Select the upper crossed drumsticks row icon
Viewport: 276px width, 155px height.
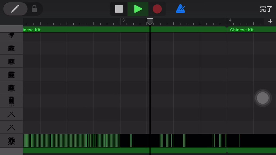click(11, 115)
